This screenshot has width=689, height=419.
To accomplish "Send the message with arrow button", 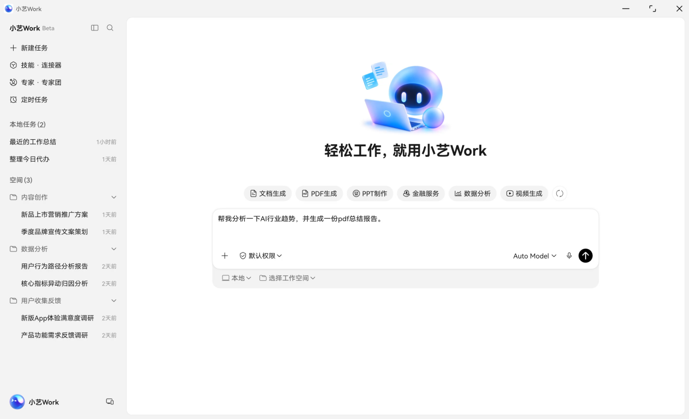I will (585, 256).
